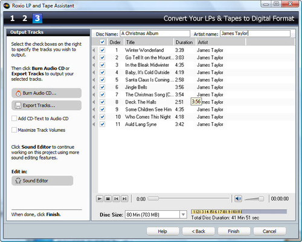Click Export Tracks button
Screen dimensions: 302x242
[47, 105]
